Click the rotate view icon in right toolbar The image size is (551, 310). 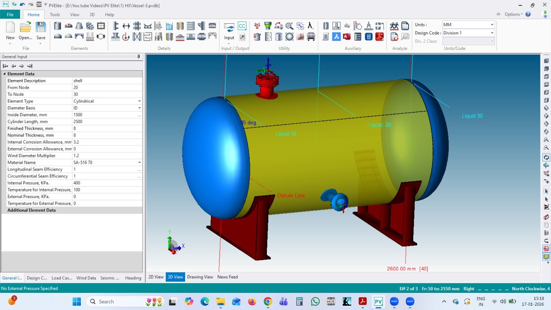pos(546,158)
